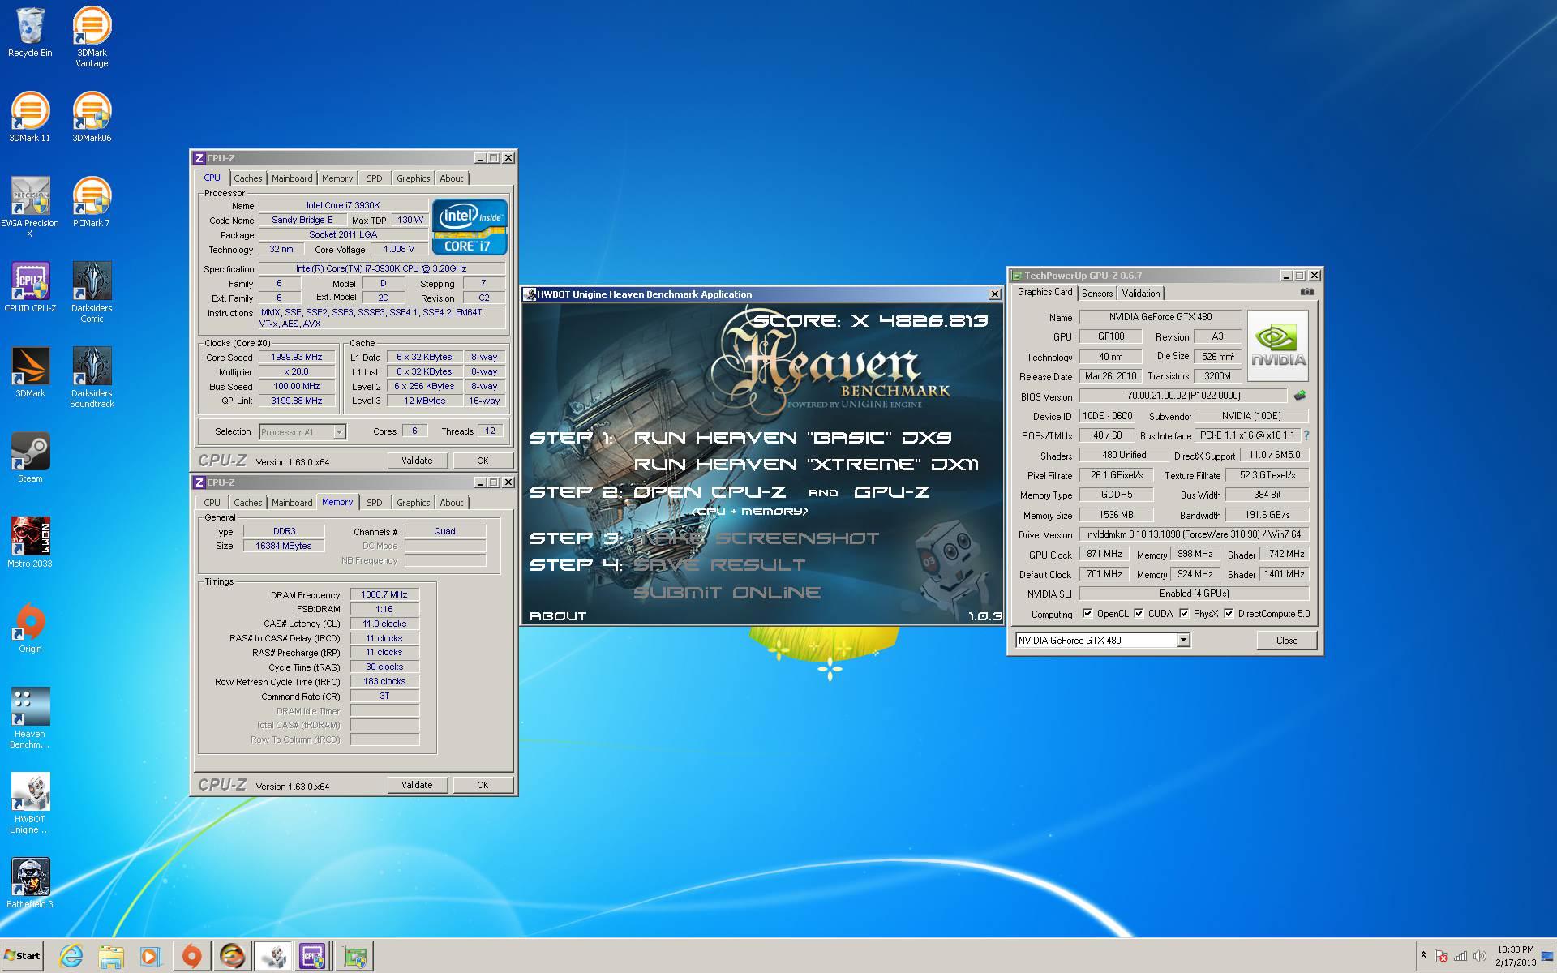Click the HWBOT Heaven robot taskbar icon

273,956
